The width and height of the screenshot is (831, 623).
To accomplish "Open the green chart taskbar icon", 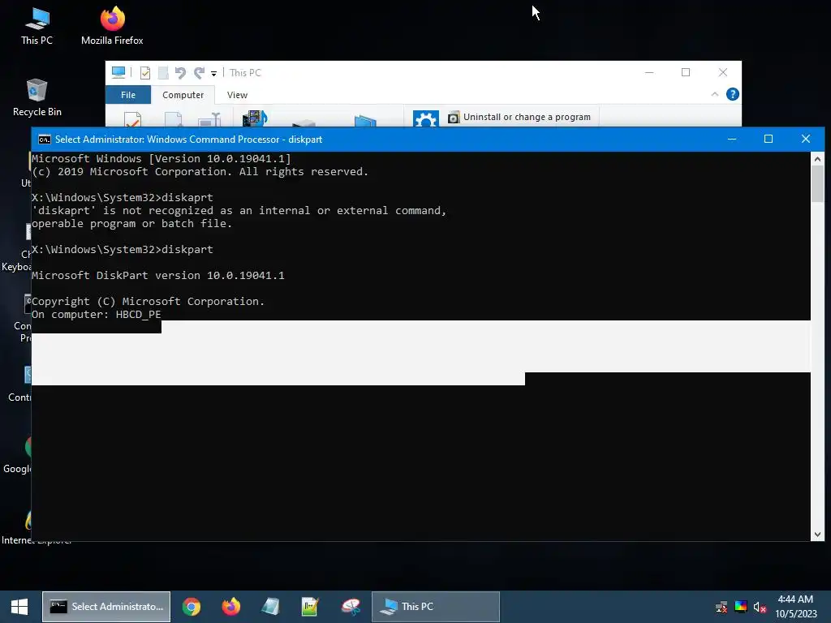I will tap(310, 607).
